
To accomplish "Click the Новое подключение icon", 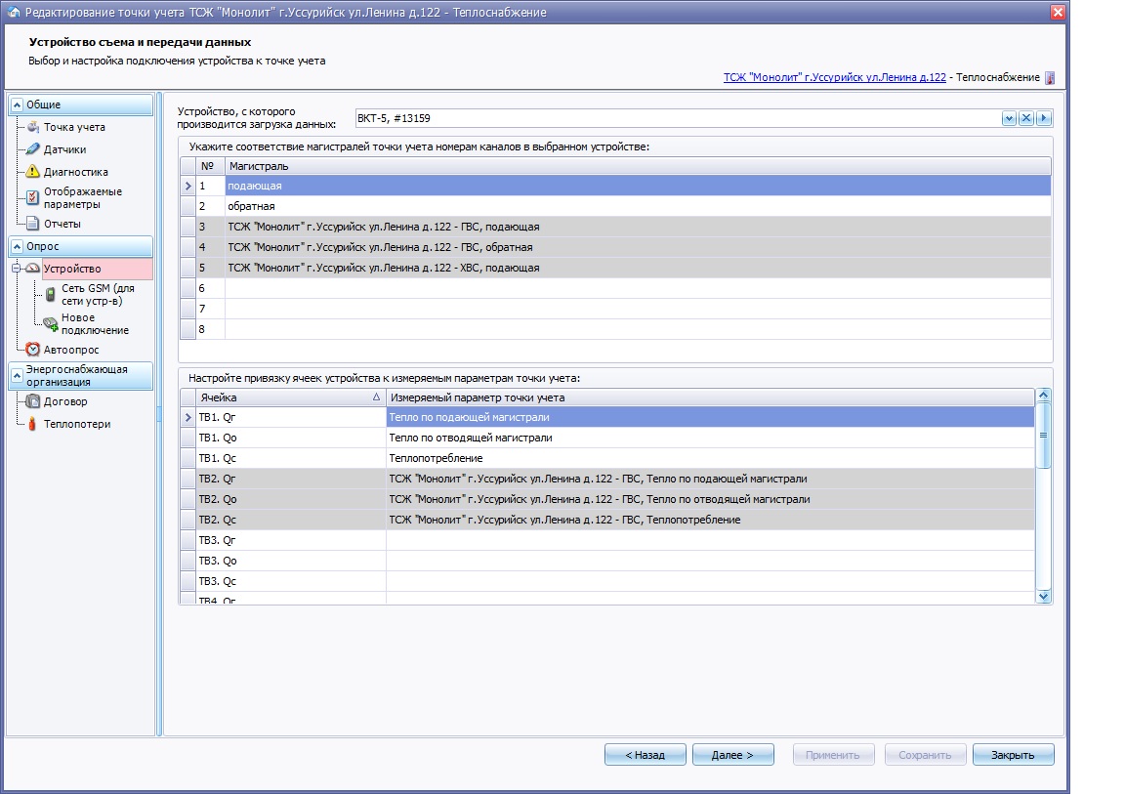I will pos(50,323).
